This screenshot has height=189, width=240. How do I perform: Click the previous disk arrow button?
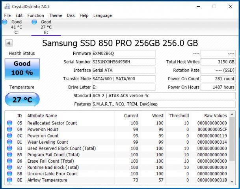pyautogui.click(x=9, y=43)
